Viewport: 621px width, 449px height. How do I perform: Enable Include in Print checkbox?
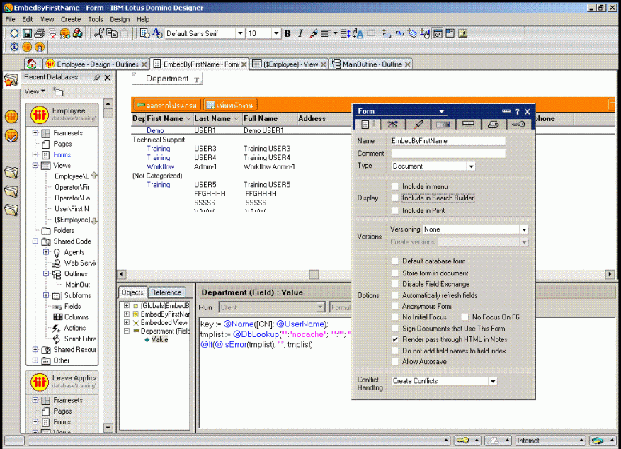pos(395,210)
